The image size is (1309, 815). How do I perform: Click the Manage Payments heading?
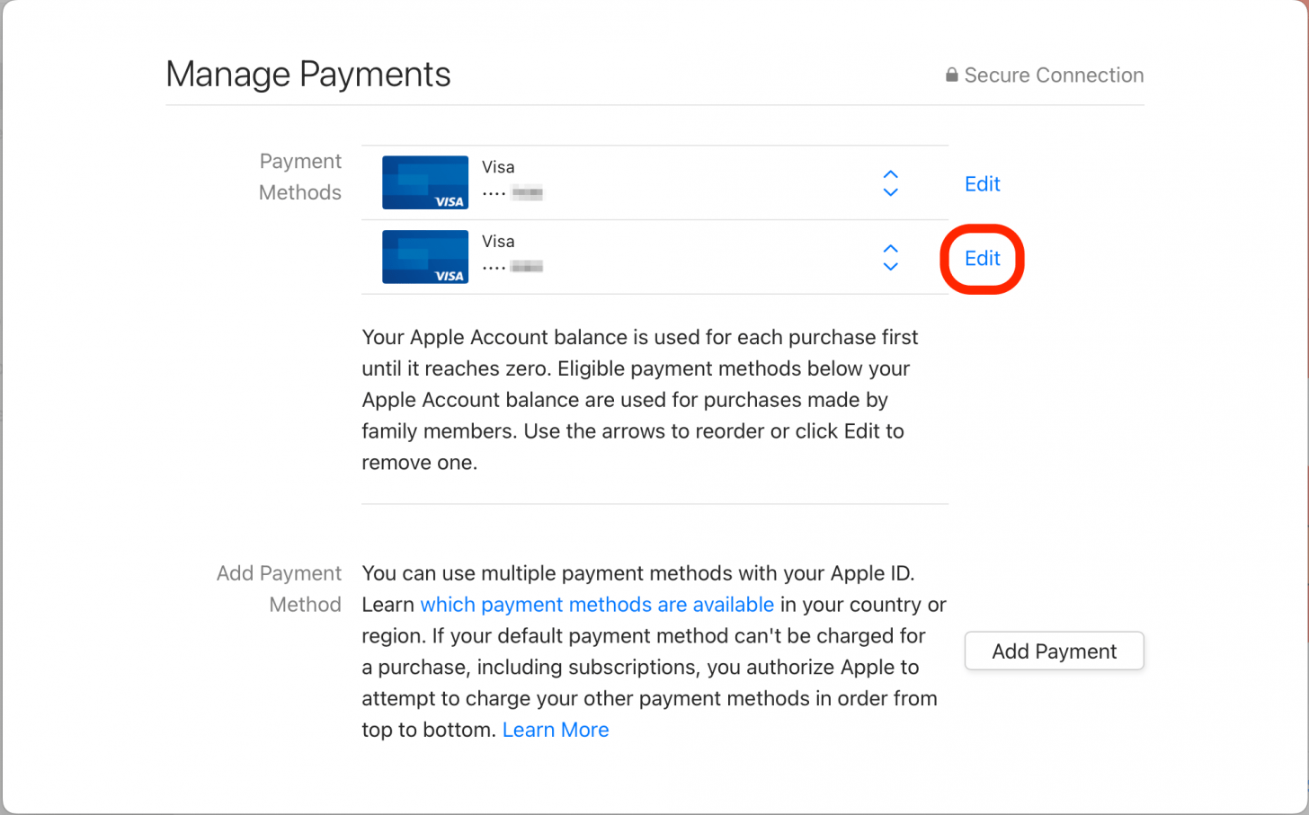tap(307, 74)
